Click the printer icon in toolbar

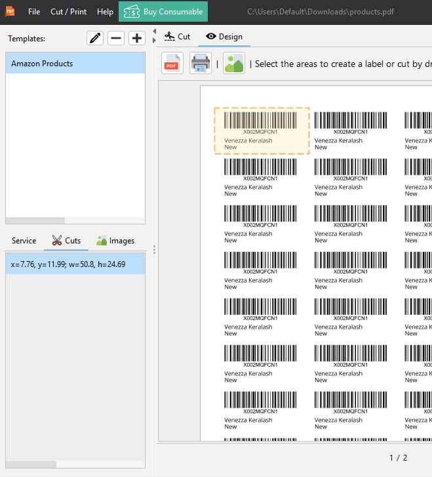click(x=201, y=63)
